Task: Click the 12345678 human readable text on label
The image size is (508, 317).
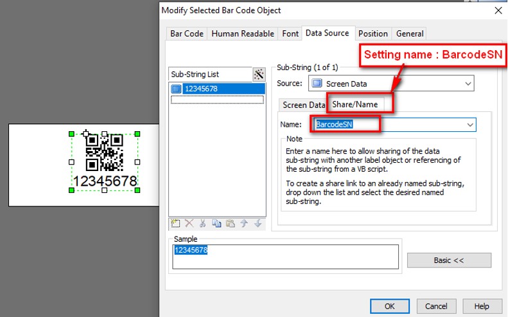Action: pos(105,181)
